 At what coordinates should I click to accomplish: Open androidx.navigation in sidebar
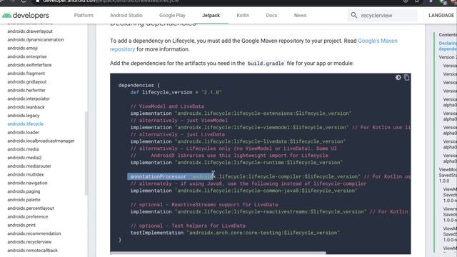click(x=27, y=183)
